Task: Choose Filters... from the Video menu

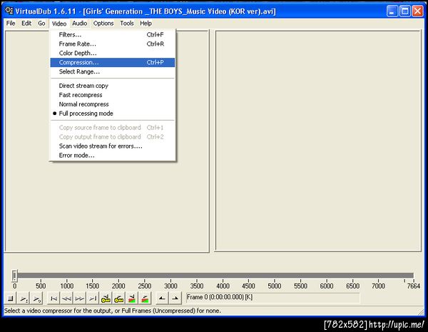Action: [113, 35]
